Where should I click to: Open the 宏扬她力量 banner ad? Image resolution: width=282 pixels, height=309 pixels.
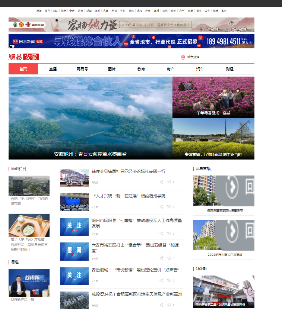click(132, 25)
